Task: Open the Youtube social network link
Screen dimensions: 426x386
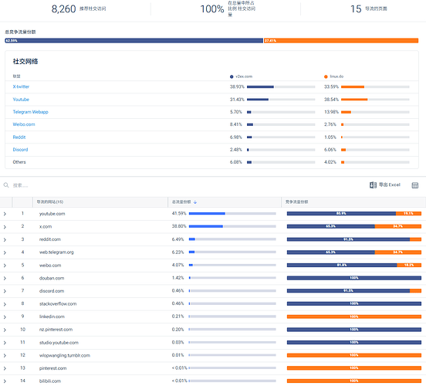Action: [21, 100]
